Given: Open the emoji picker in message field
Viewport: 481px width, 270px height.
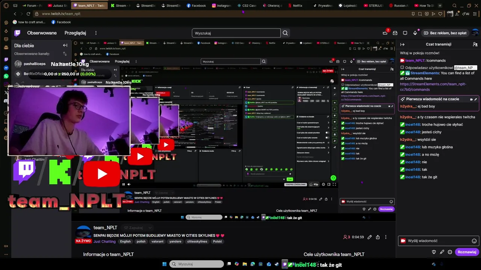Looking at the screenshot, I should pos(474,241).
